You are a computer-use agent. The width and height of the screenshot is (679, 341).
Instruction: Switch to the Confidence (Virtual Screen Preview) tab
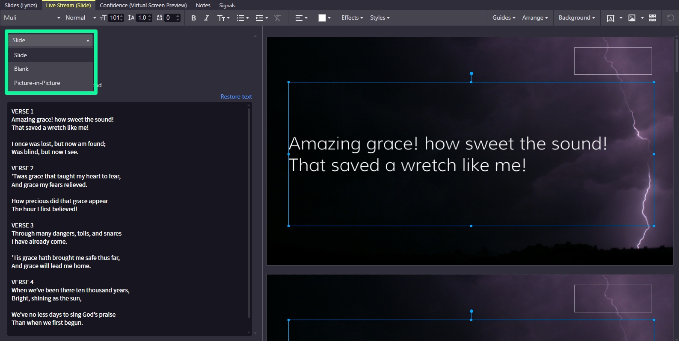[x=143, y=6]
